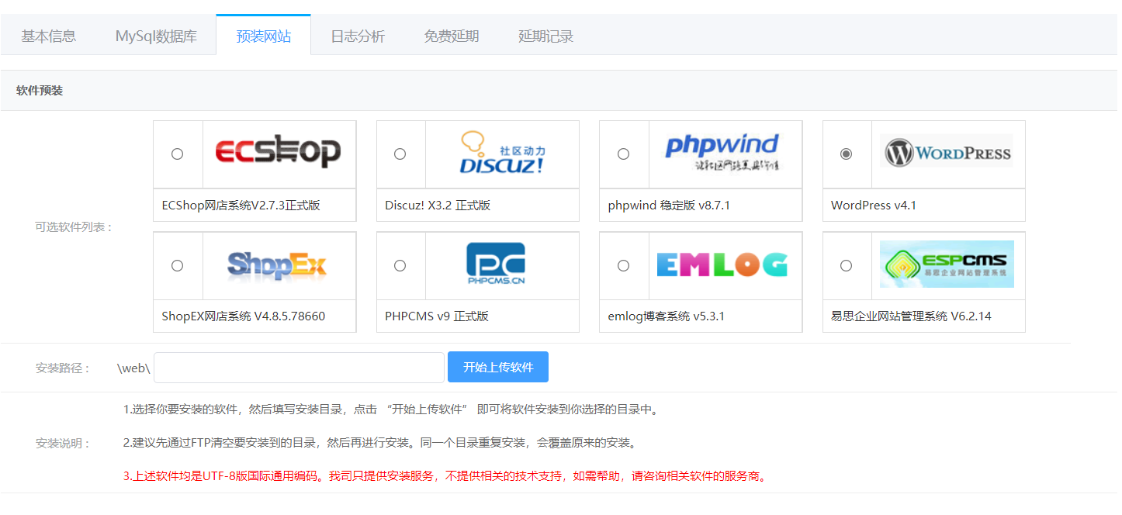
Task: Focus the 安装路径 input field
Action: 299,368
